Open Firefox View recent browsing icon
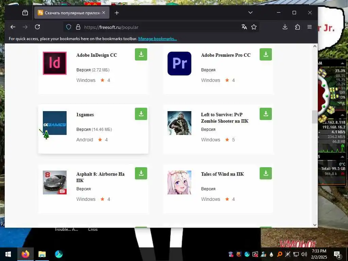The image size is (348, 261). pyautogui.click(x=25, y=13)
